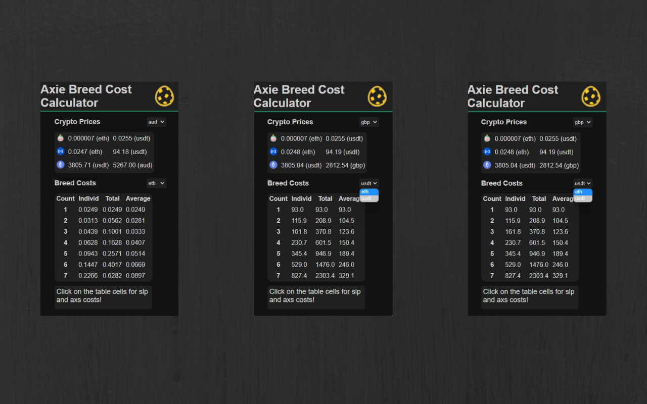Choose eth option in middle panel's open list
The width and height of the screenshot is (647, 404).
point(369,192)
